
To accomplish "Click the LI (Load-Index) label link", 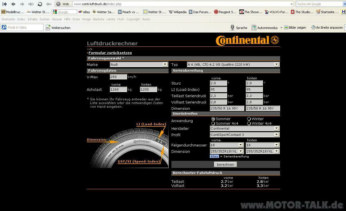I will [151, 124].
